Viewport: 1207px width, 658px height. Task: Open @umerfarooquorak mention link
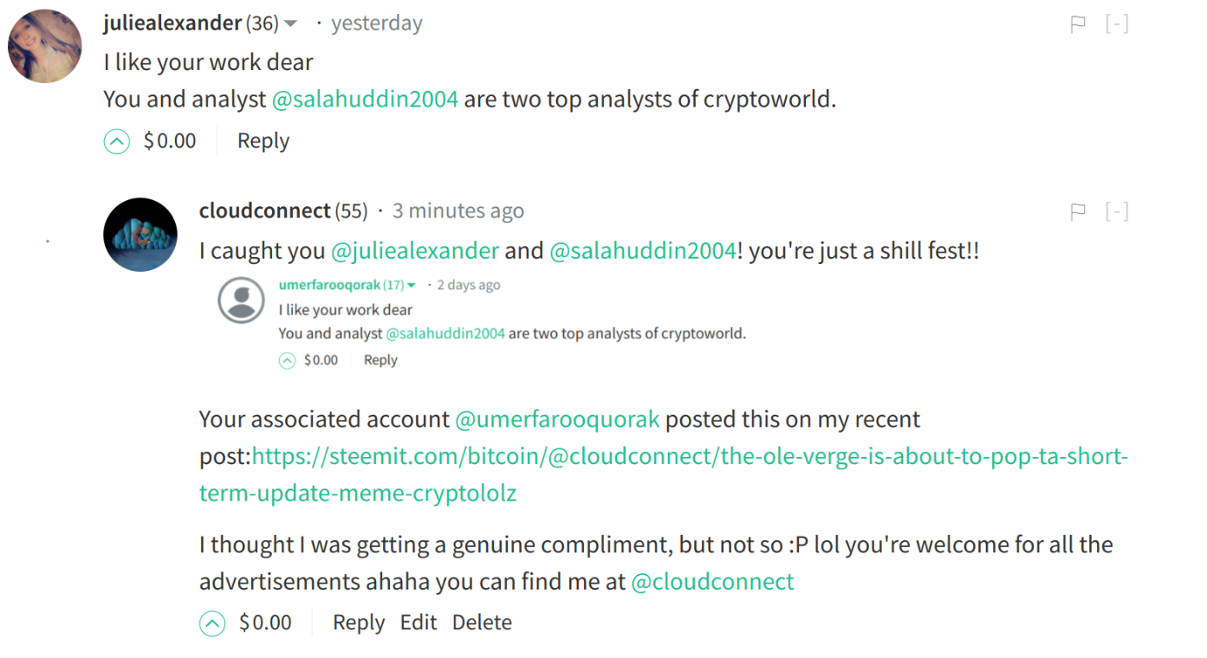tap(557, 420)
